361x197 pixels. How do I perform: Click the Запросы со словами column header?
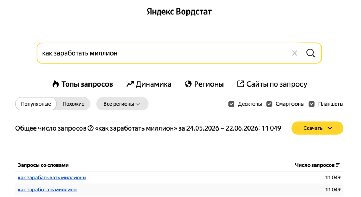tap(43, 165)
